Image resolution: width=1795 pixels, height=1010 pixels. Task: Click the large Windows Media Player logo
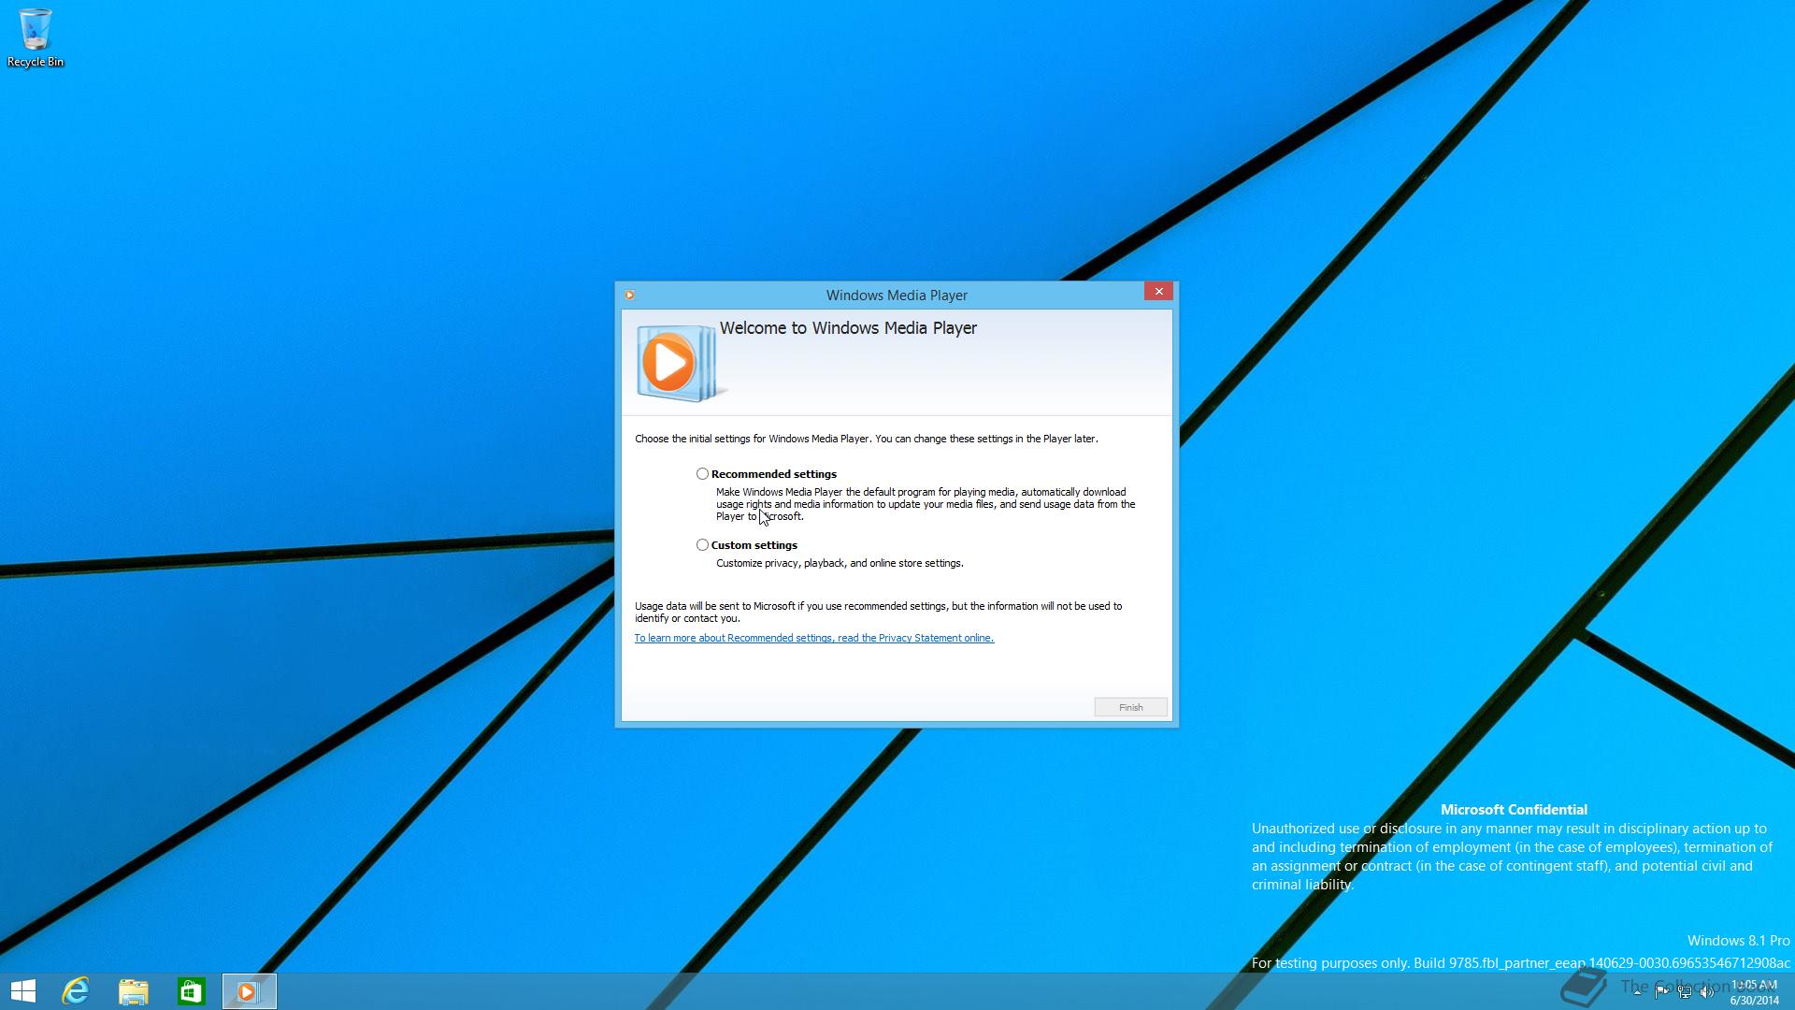click(680, 363)
